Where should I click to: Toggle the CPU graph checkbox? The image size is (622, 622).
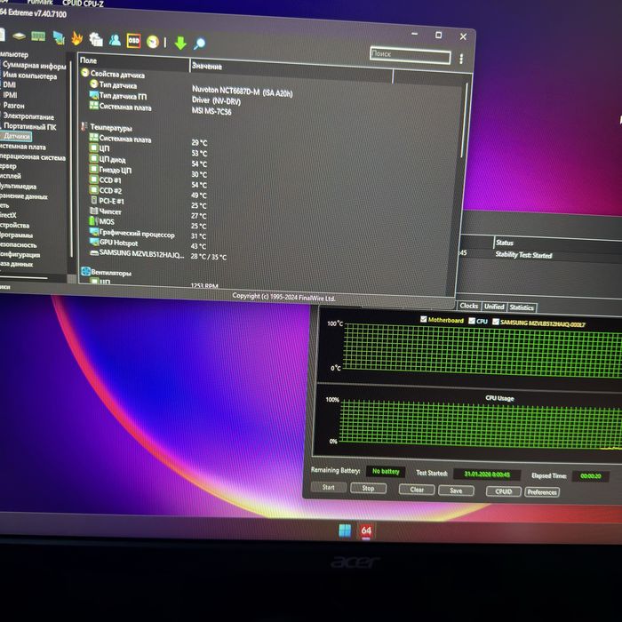point(472,321)
